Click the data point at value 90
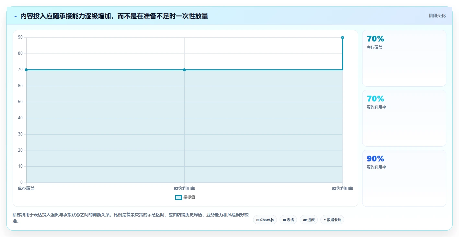The height and width of the screenshot is (237, 459). (x=342, y=38)
